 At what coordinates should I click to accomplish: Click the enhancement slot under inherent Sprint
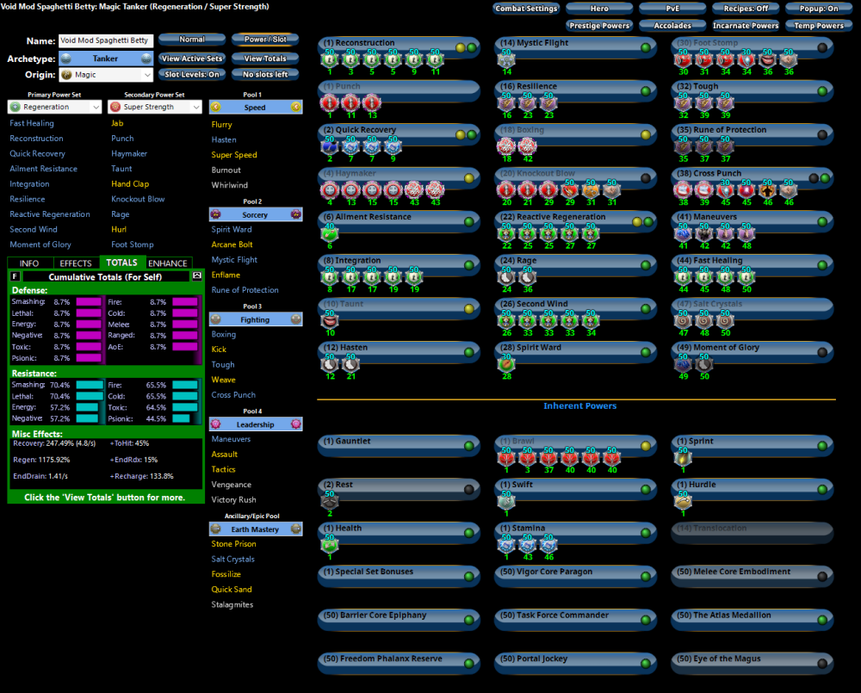click(682, 458)
